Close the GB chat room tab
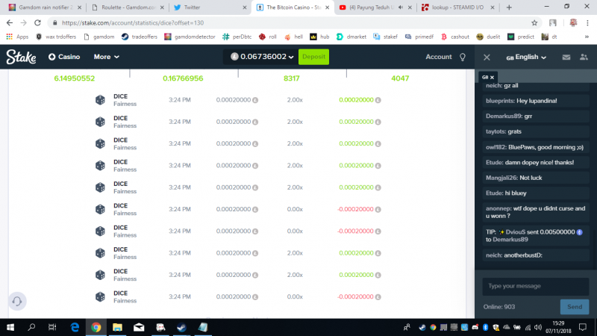597x336 pixels. pyautogui.click(x=492, y=78)
